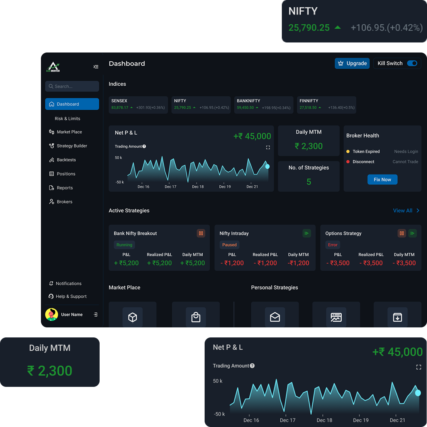
Task: Open the help tooltip beside Trading Amount
Action: [x=144, y=146]
